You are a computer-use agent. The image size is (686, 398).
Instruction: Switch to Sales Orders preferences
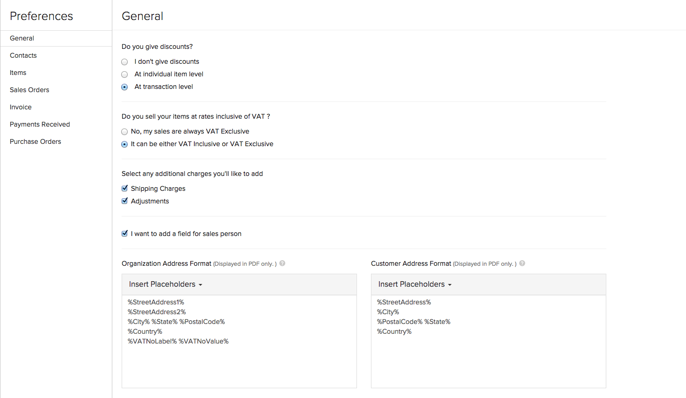[x=29, y=90]
